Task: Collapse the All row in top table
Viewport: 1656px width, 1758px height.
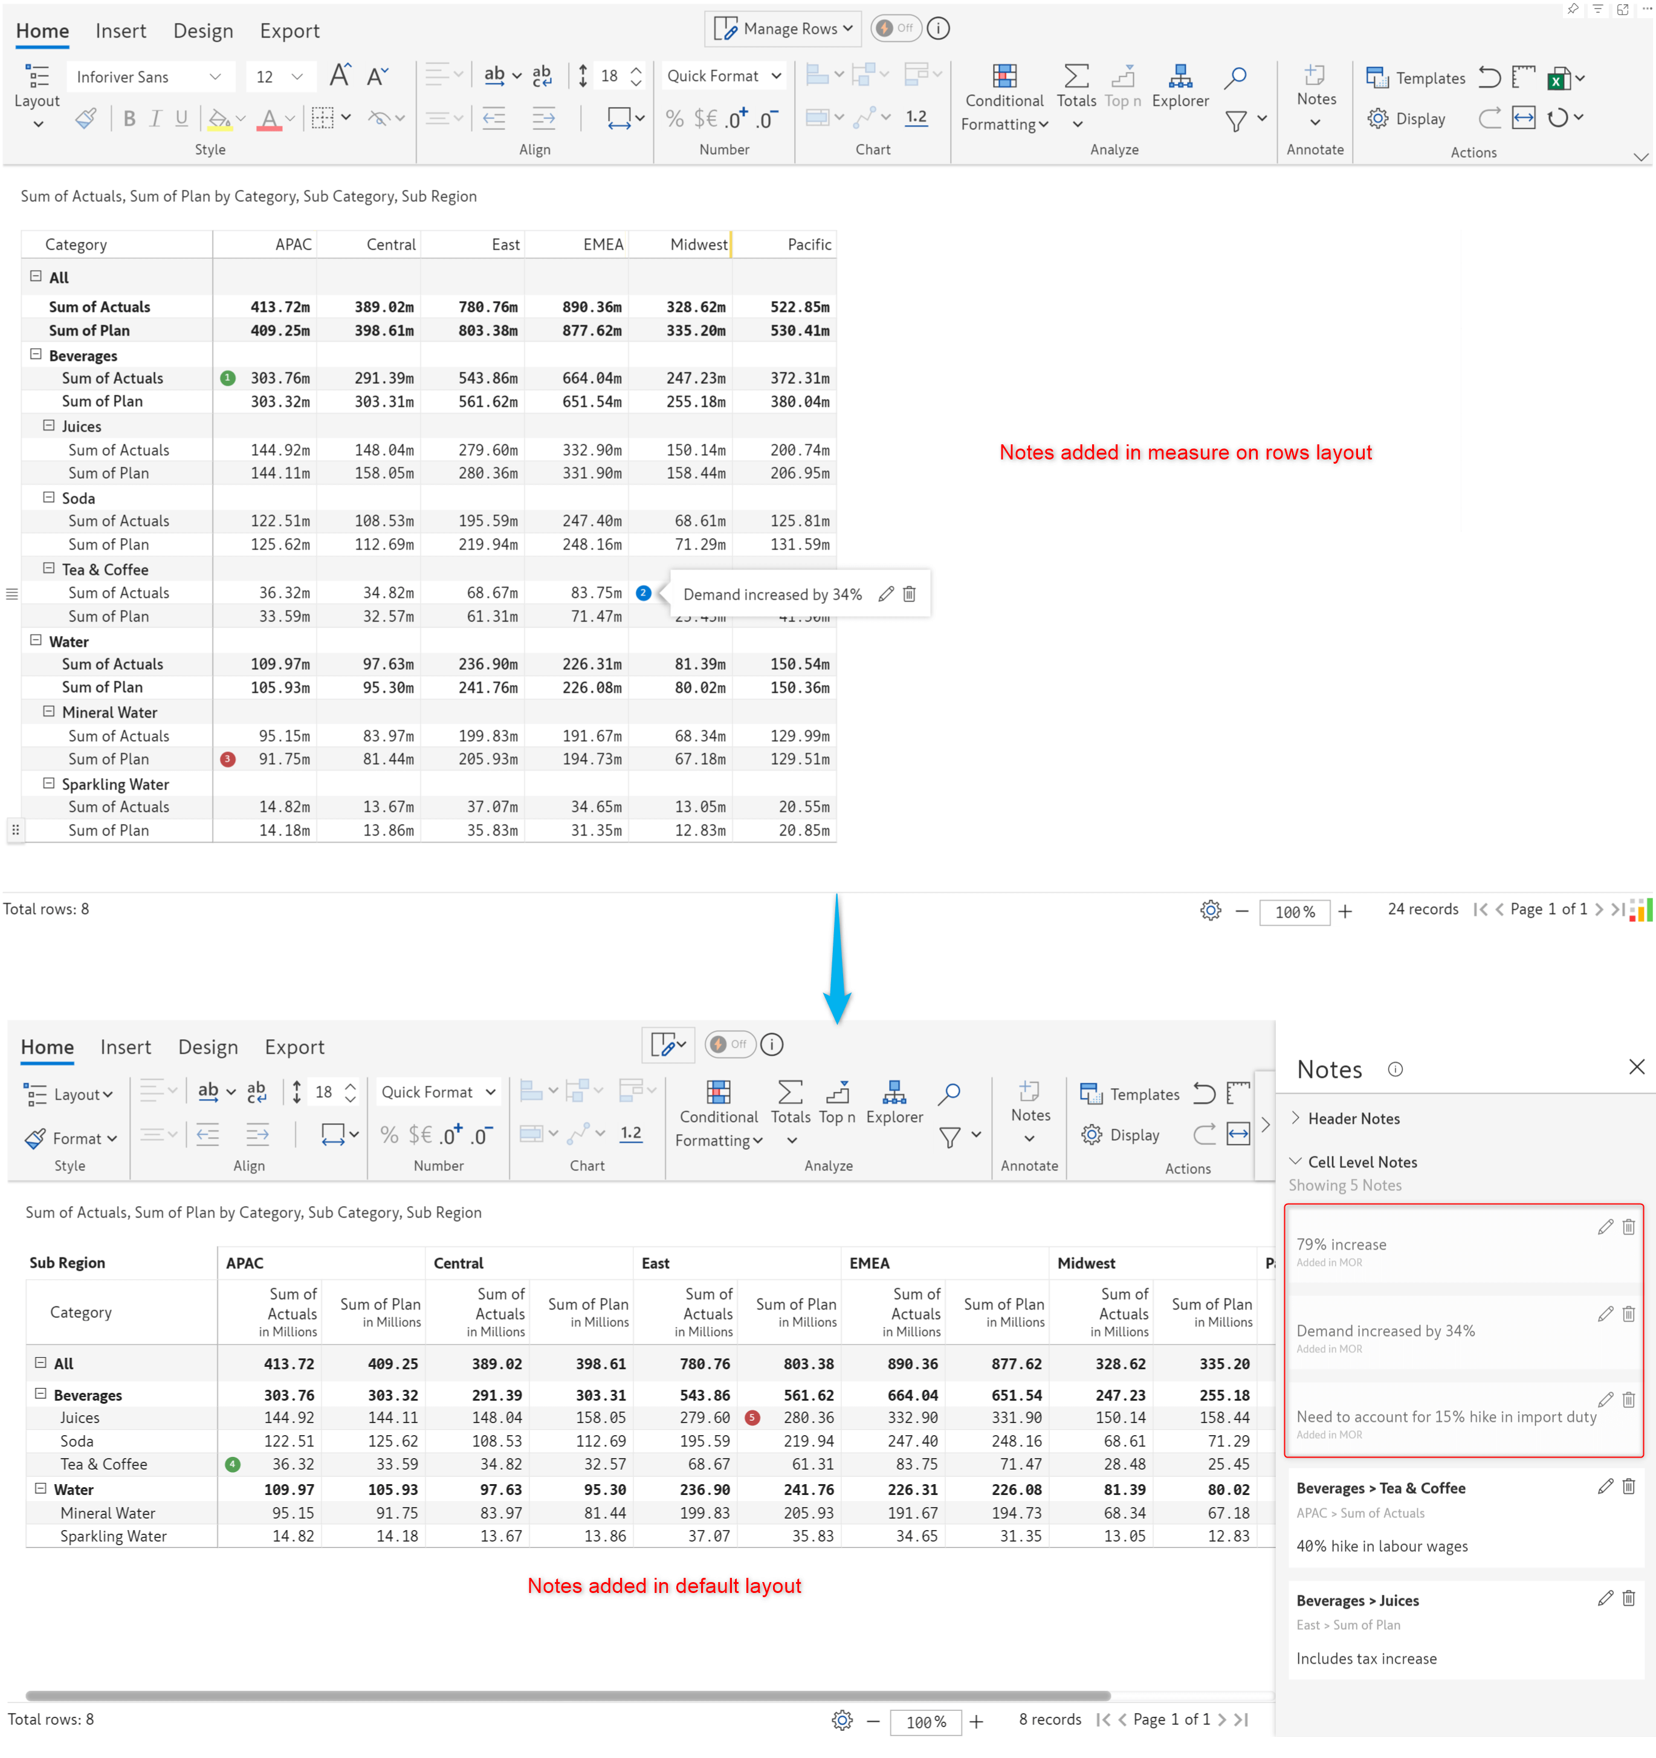Action: [x=36, y=276]
